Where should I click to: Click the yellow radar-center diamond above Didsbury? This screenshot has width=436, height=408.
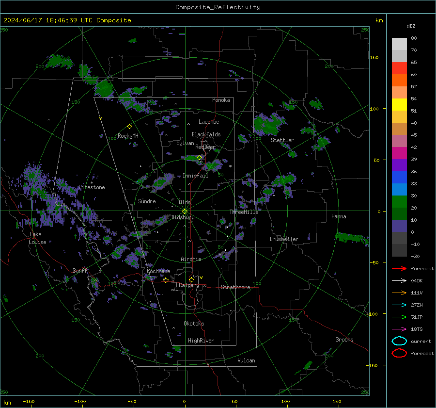click(x=185, y=211)
